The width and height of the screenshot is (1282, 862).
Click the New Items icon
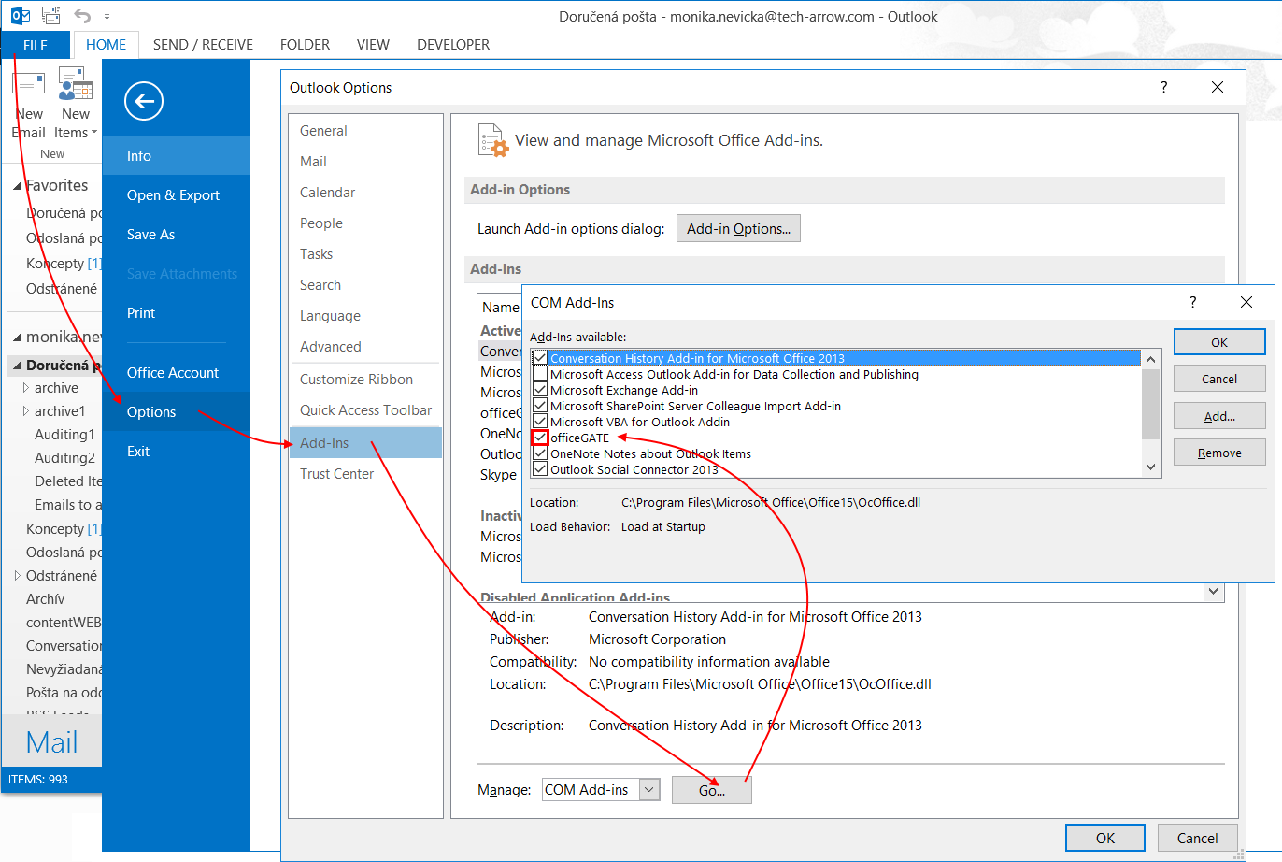pyautogui.click(x=76, y=84)
